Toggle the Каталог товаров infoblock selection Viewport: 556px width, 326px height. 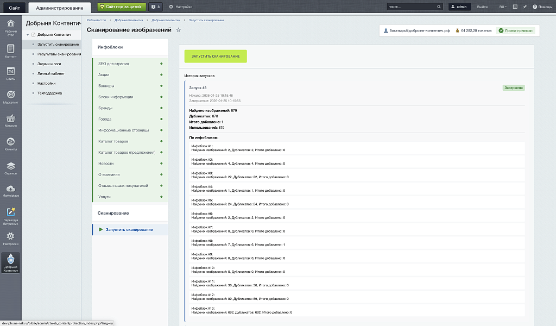point(129,141)
